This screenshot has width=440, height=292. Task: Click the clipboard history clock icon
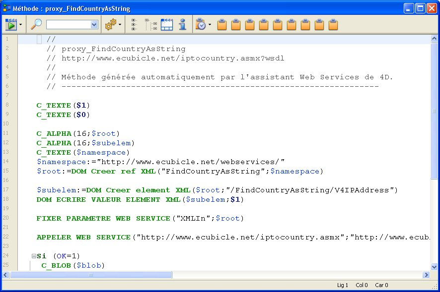(201, 24)
